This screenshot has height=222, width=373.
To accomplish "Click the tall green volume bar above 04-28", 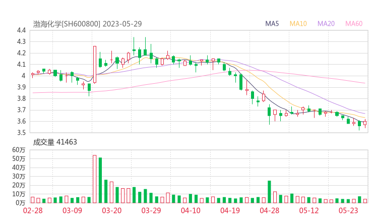I will (x=269, y=192).
